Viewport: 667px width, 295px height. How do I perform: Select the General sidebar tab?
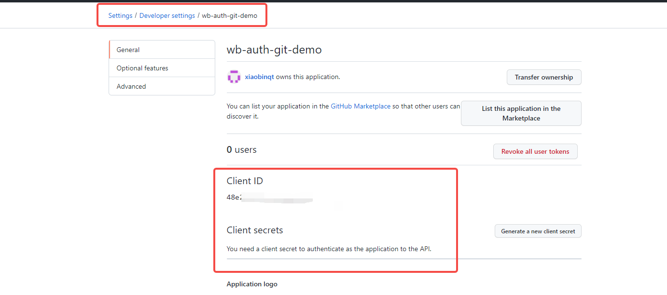(x=162, y=50)
